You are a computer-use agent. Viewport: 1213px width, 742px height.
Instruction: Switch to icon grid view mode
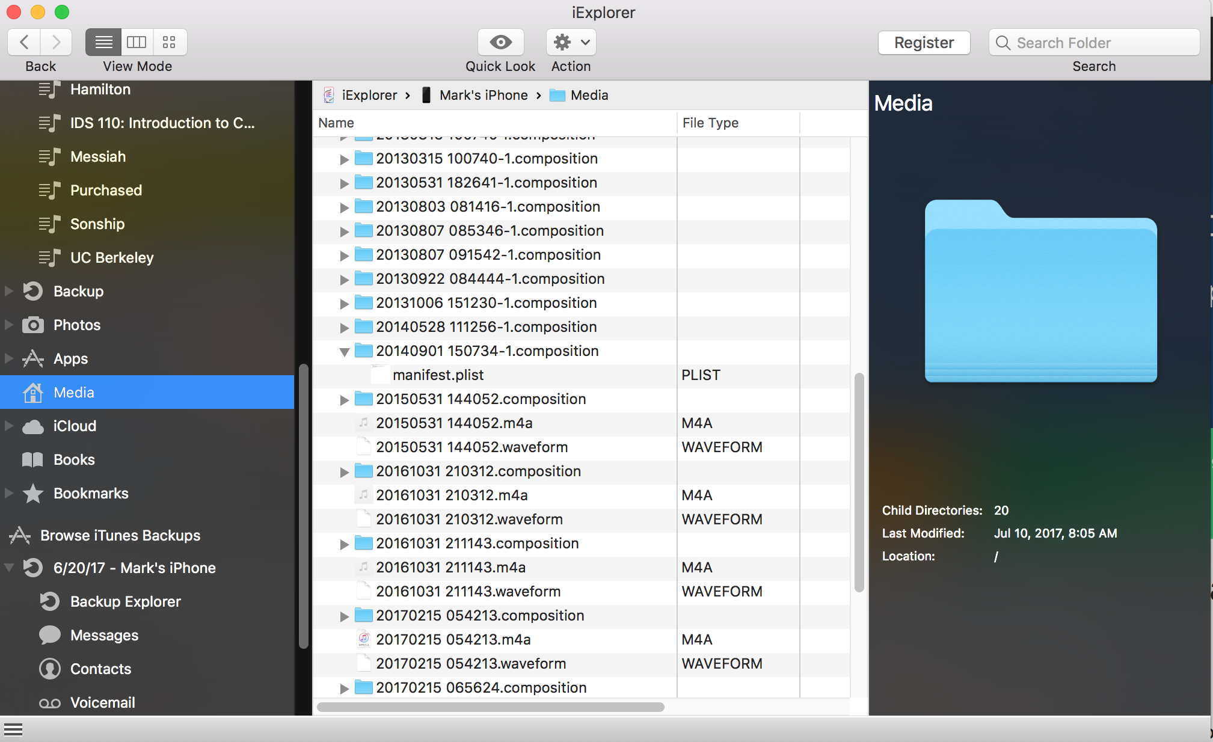point(169,43)
